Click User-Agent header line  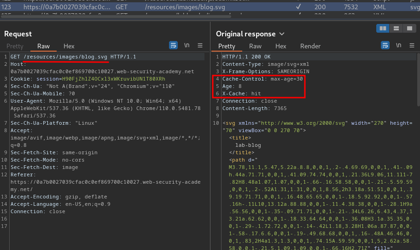click(105, 108)
